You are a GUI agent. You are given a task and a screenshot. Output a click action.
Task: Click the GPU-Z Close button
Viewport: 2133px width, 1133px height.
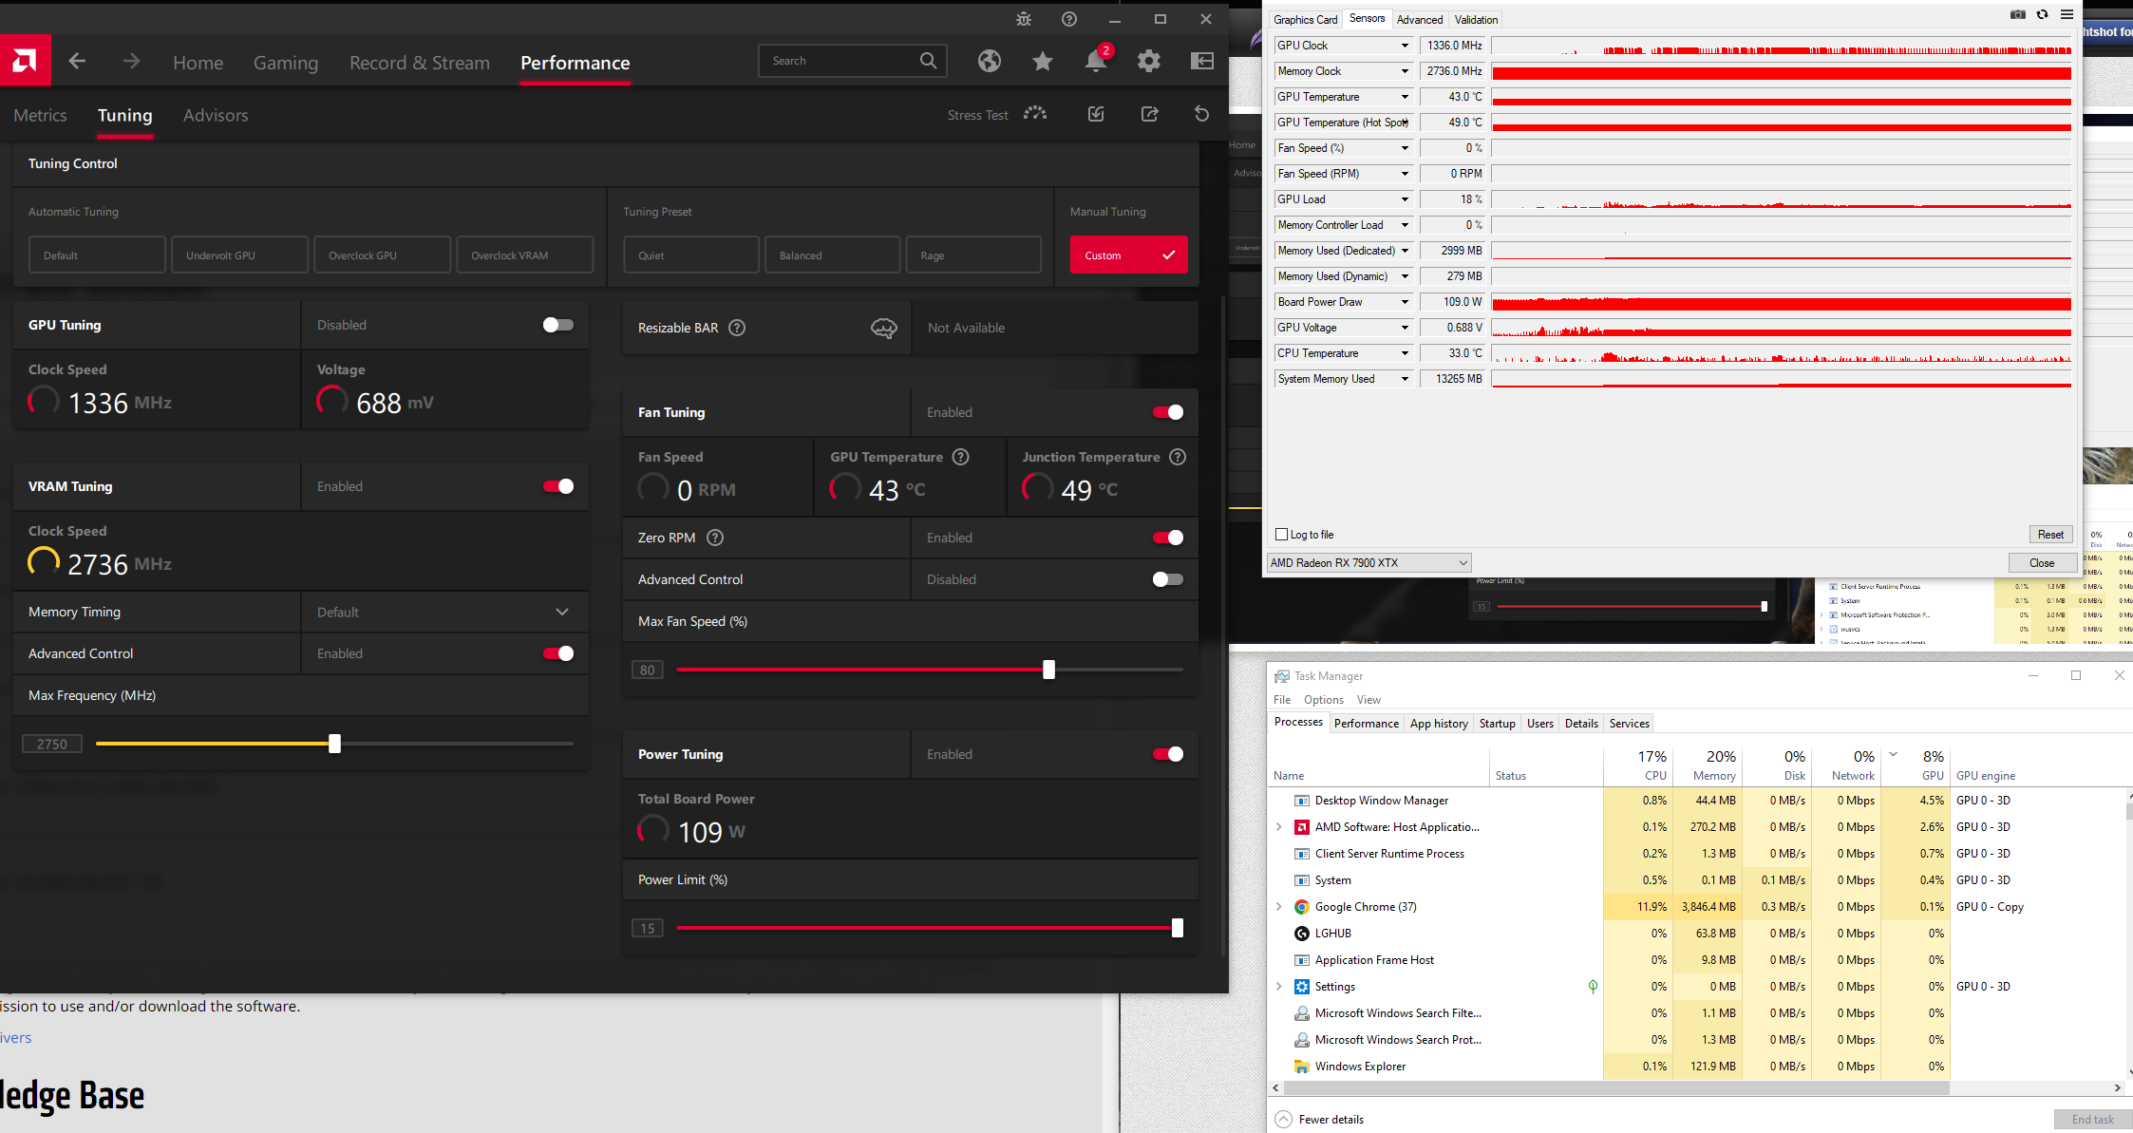[2041, 562]
